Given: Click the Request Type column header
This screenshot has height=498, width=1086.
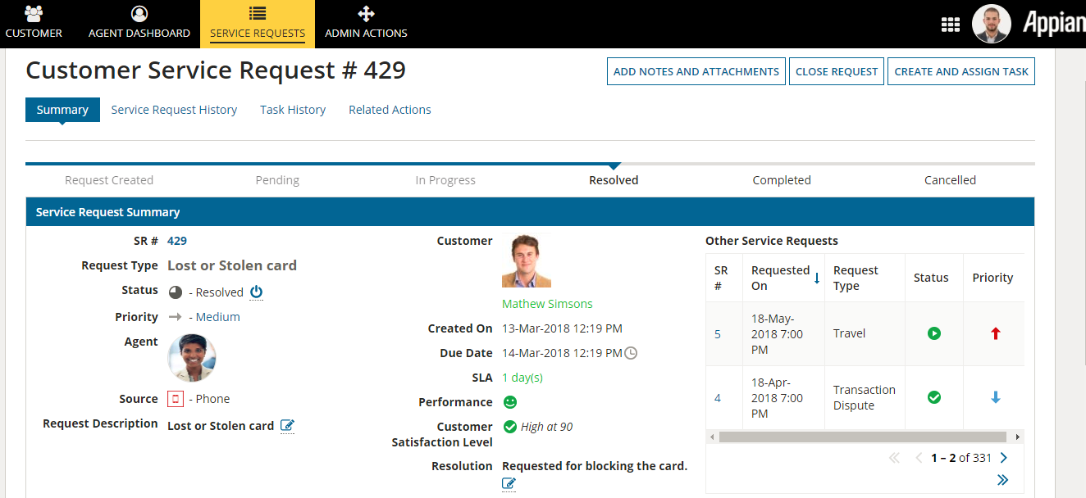Looking at the screenshot, I should 865,278.
